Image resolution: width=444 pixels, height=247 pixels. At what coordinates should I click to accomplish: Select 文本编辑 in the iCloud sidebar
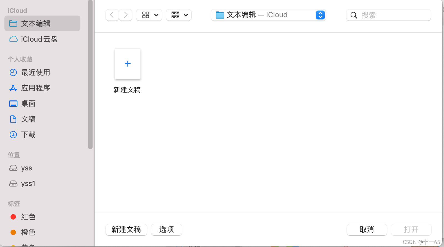42,23
